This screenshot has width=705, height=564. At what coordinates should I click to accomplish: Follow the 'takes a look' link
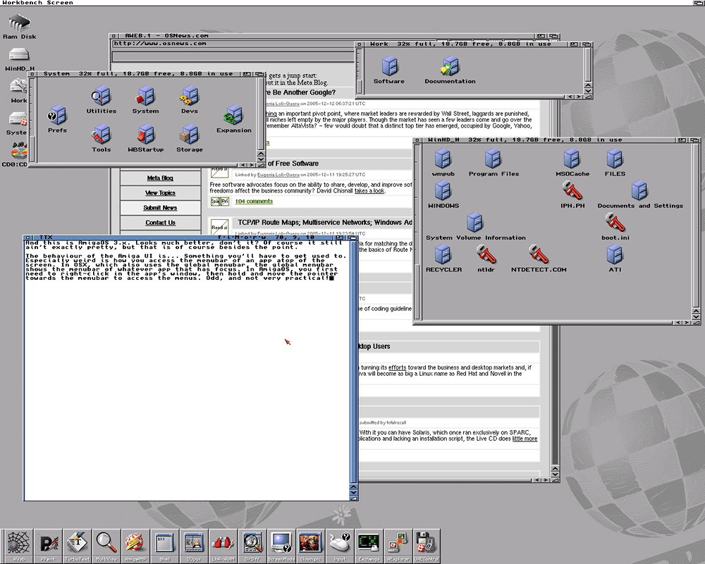[x=369, y=190]
